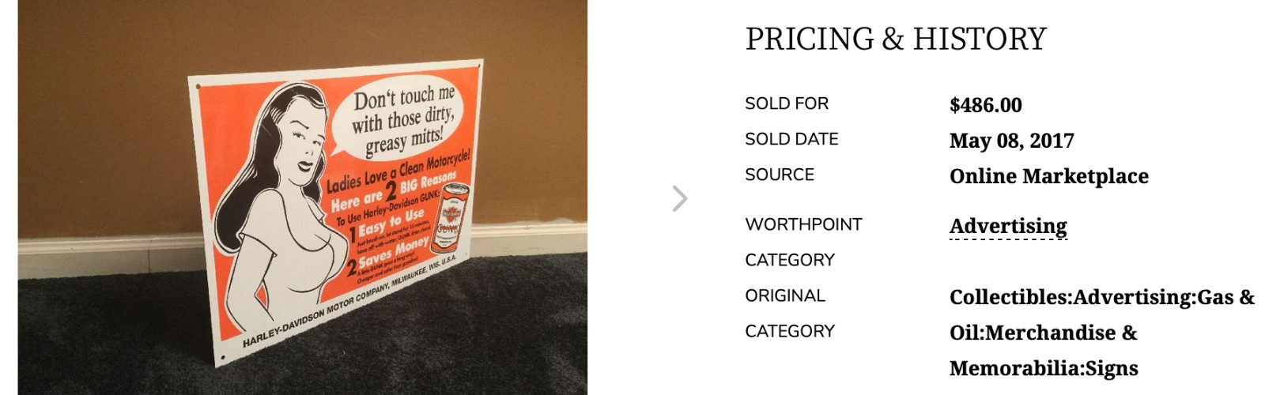Click the Ladies Love a Clean Motorcycle text
1265x395 pixels.
coord(398,174)
